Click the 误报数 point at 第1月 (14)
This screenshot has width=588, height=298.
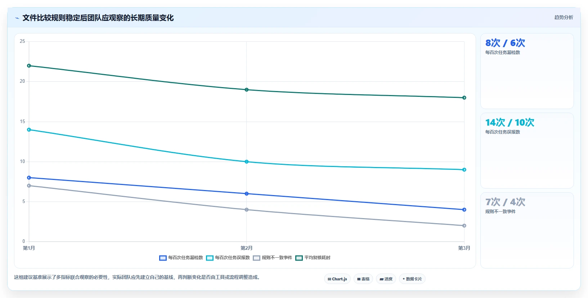click(29, 130)
